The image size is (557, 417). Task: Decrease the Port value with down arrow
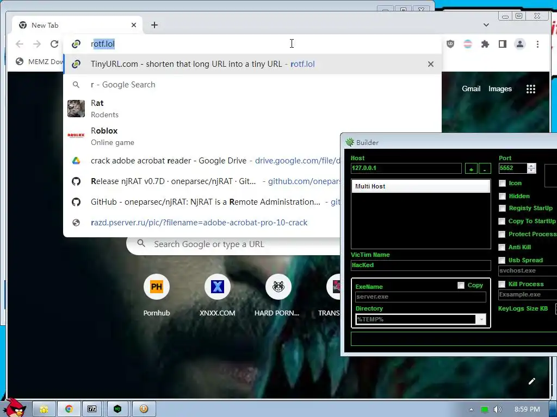531,170
